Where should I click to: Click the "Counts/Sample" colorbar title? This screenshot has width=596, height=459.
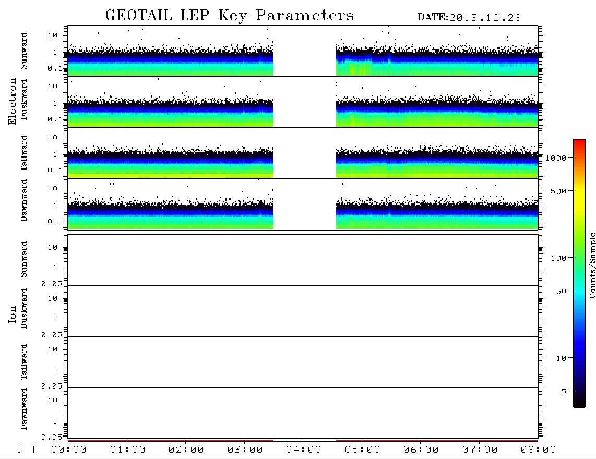click(x=592, y=265)
